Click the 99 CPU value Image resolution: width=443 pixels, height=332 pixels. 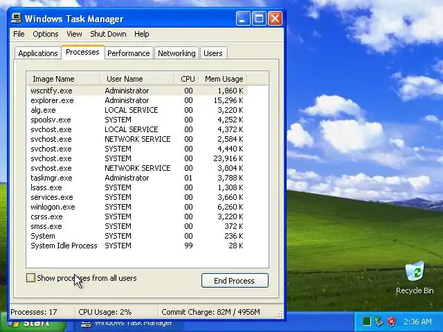188,246
